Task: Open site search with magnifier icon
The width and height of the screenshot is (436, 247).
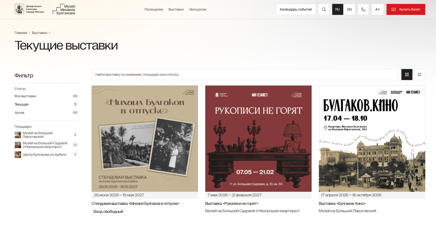Action: (x=324, y=9)
